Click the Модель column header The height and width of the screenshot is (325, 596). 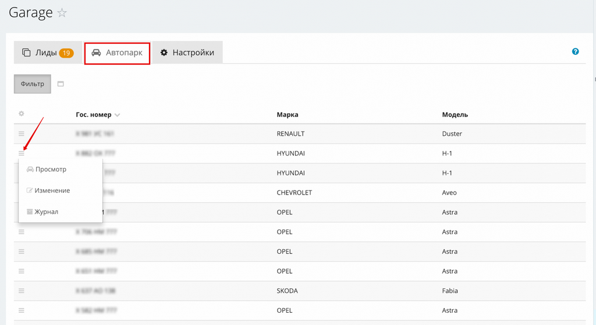455,115
